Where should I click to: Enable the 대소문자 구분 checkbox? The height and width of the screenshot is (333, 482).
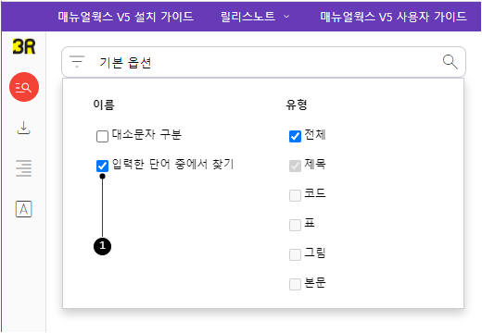[x=102, y=136]
